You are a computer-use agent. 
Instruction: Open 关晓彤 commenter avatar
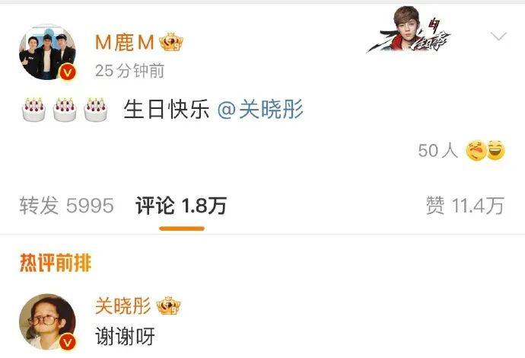pos(47,322)
